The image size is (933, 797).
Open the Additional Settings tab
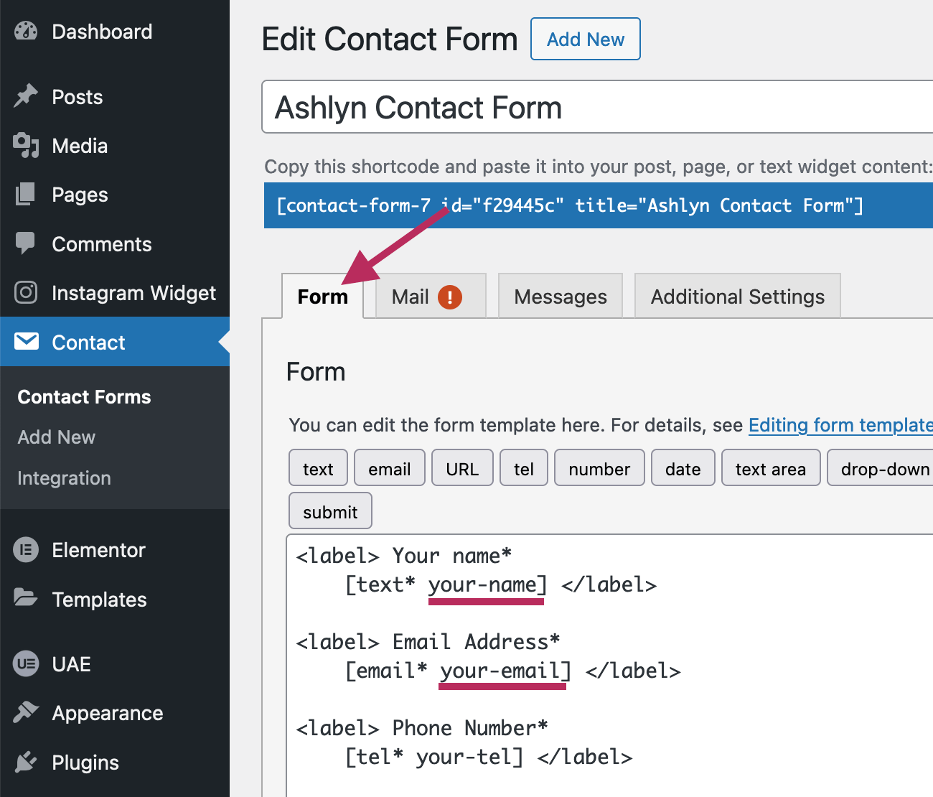click(x=737, y=297)
